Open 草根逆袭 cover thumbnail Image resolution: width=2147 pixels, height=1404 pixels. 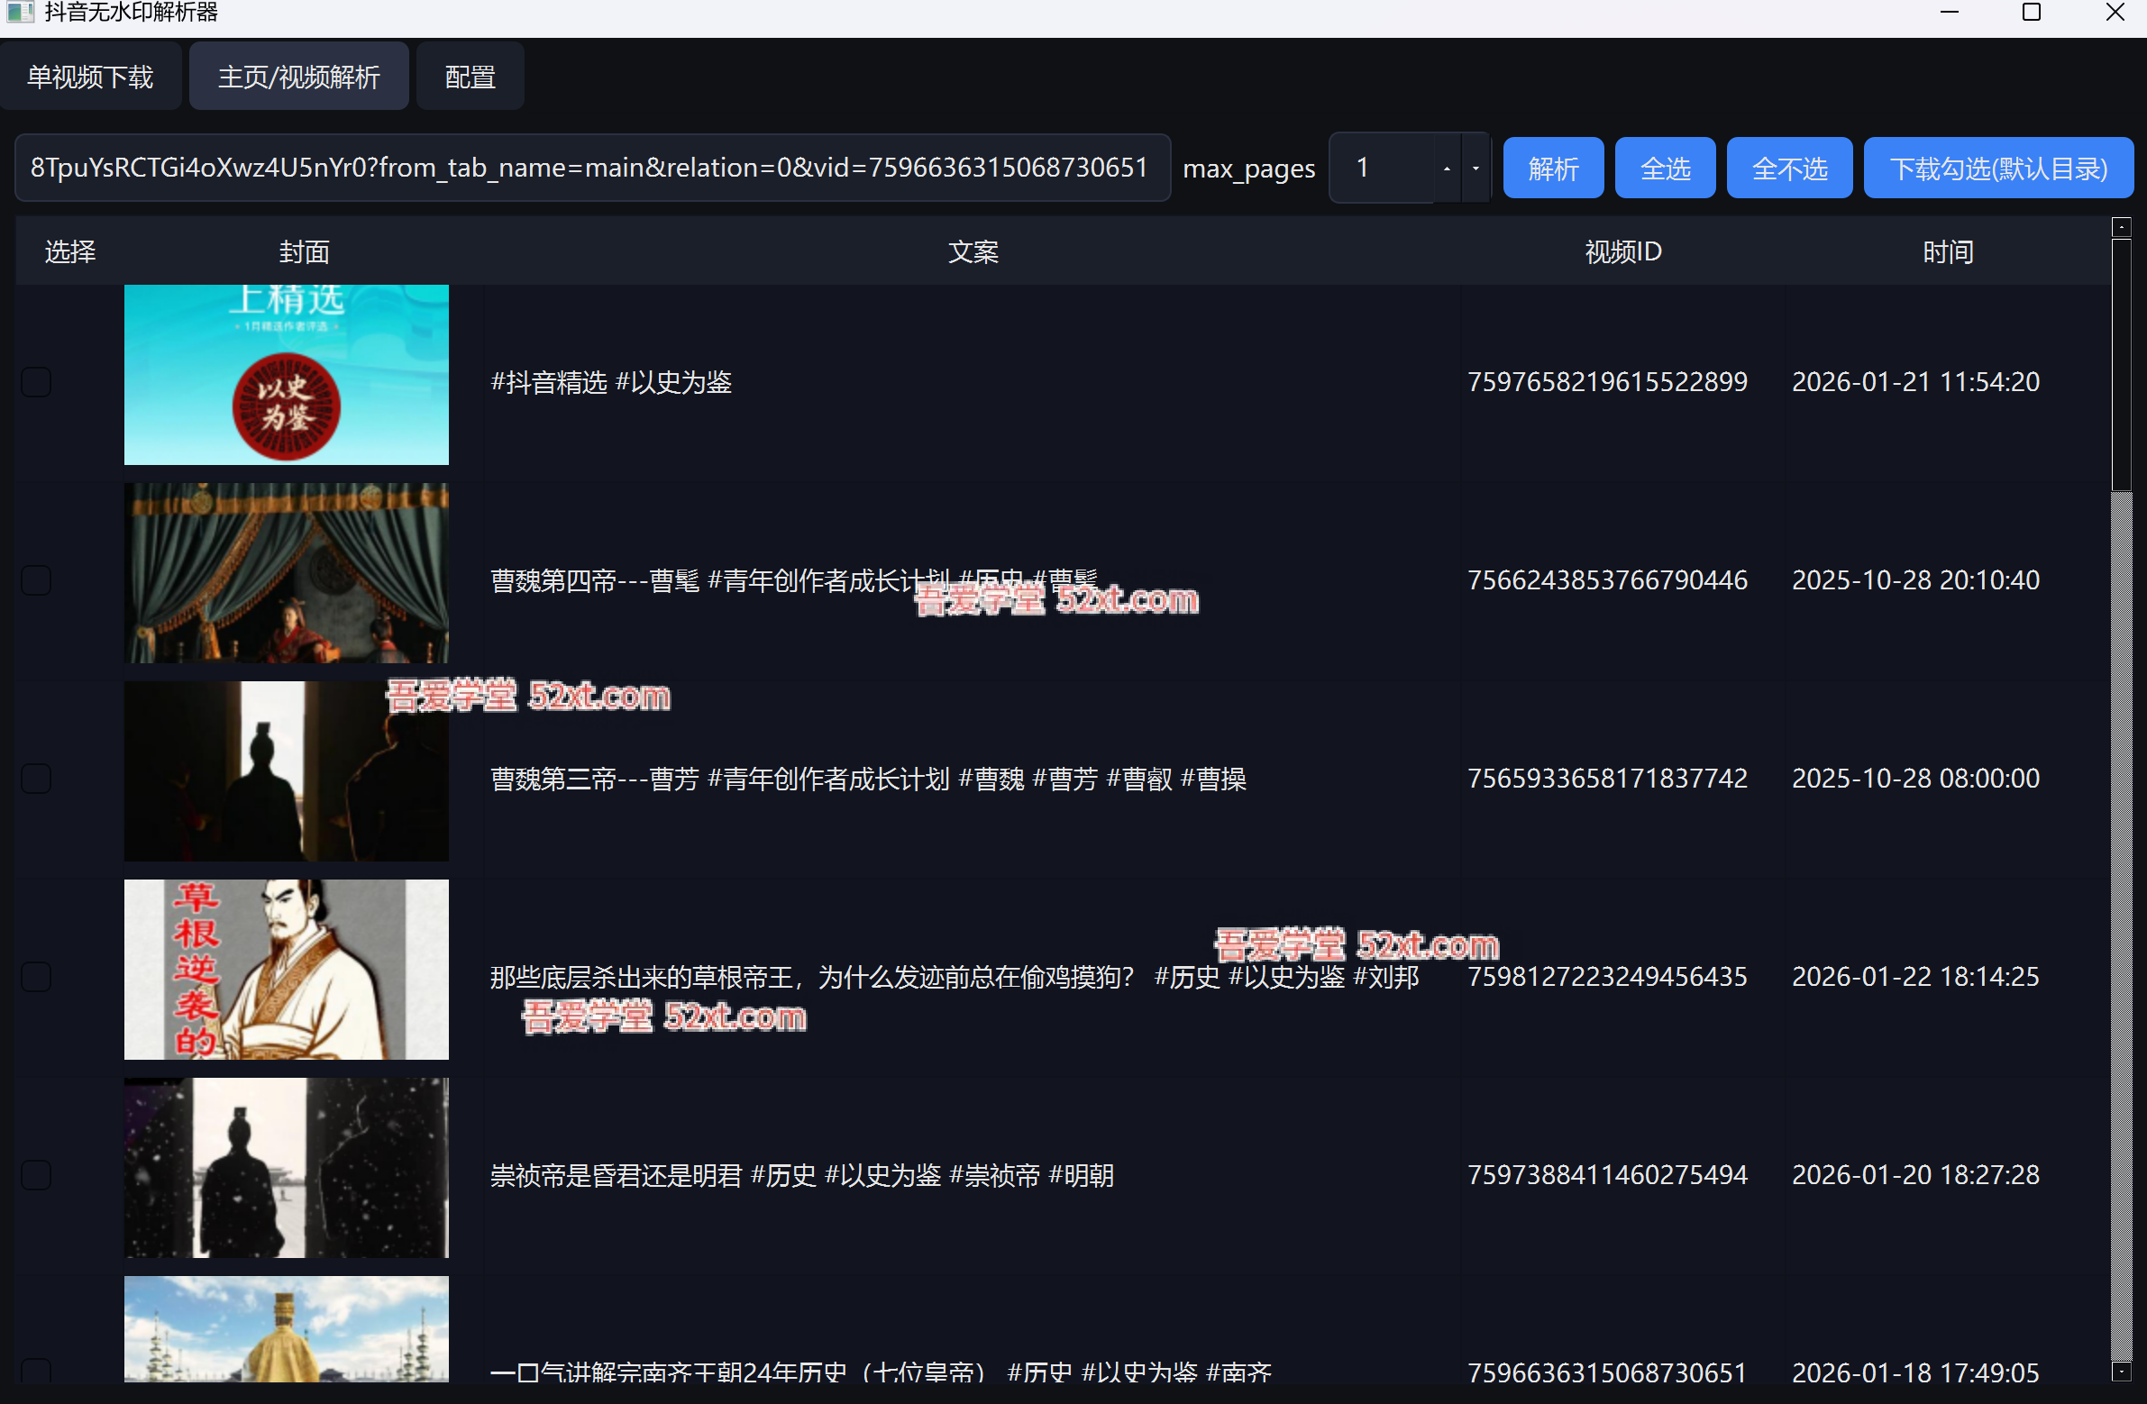point(286,970)
